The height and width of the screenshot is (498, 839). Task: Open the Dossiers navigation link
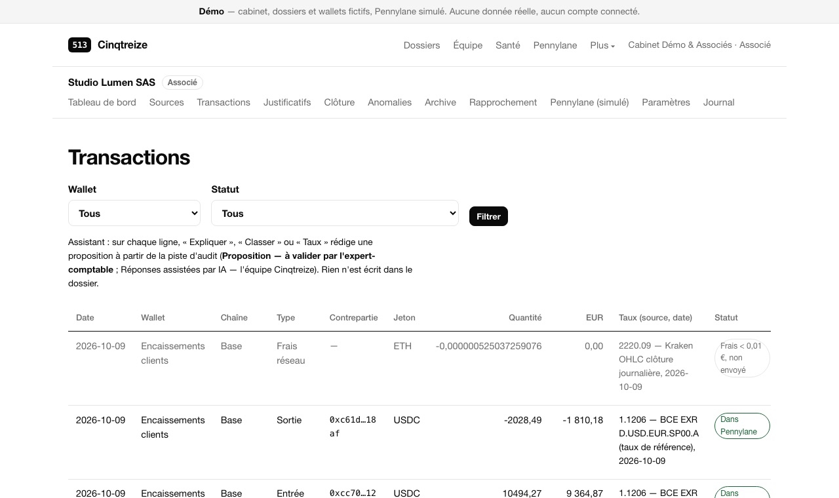(421, 45)
